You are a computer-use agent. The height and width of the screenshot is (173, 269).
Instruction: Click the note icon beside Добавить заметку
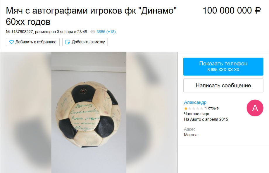pyautogui.click(x=68, y=42)
